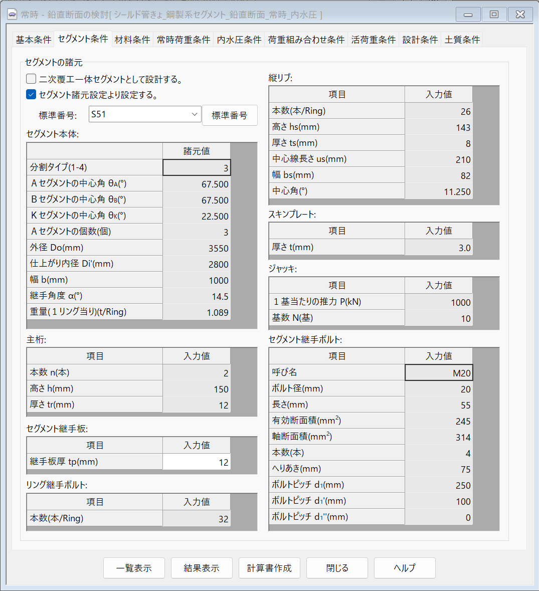Screen dimensions: 539x591
Task: Click the 標準番号 button
Action: pyautogui.click(x=230, y=115)
